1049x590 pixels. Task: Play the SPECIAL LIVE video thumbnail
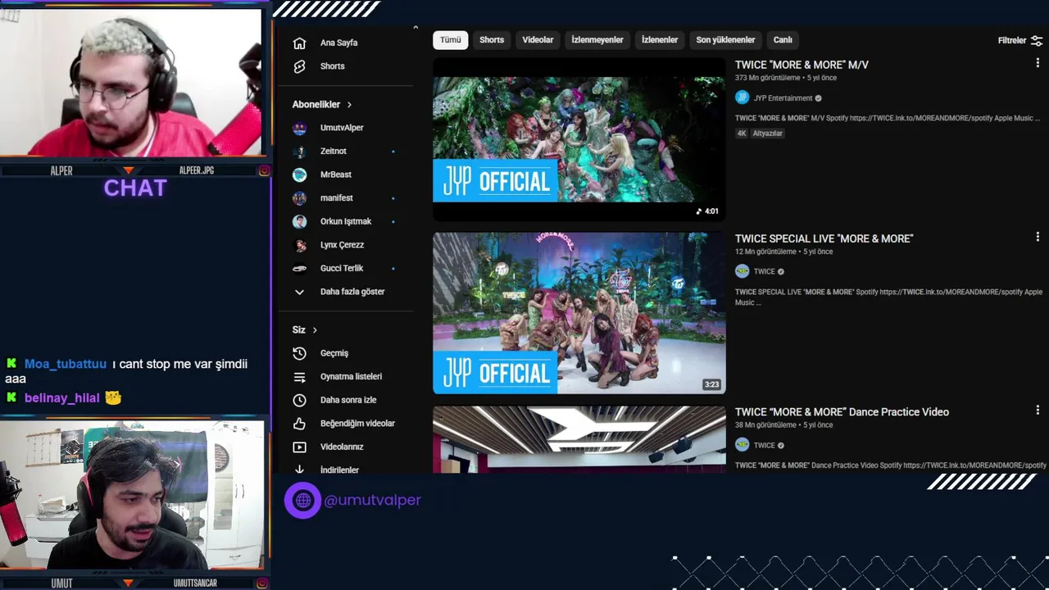(579, 313)
